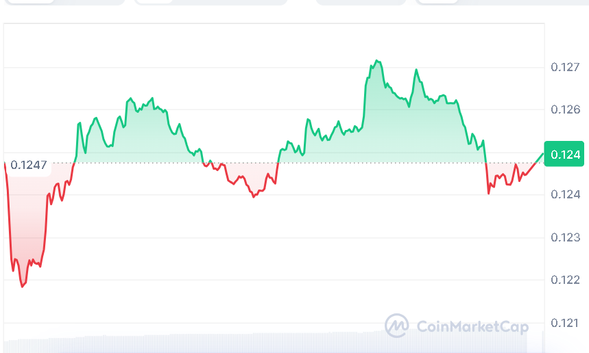Click the large red shaded area at chart start

(24, 219)
